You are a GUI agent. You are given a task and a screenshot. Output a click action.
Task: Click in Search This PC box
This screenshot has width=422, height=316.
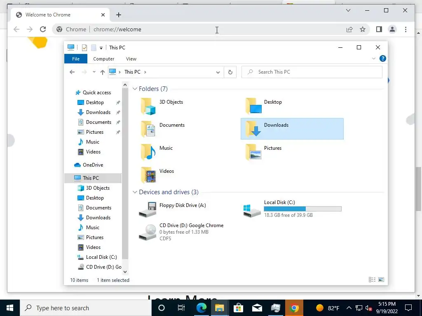pos(312,72)
